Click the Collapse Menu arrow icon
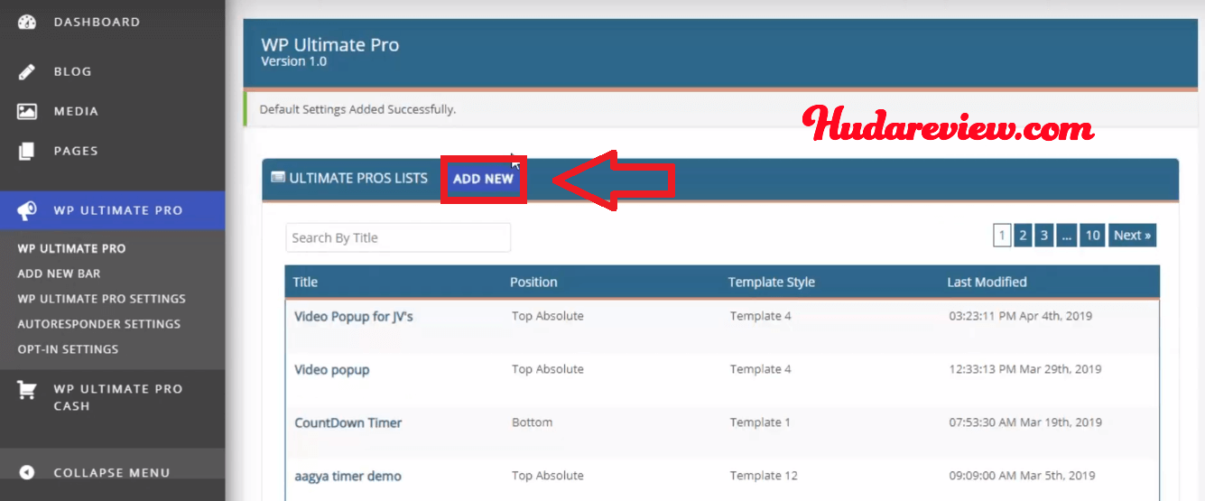Viewport: 1205px width, 501px height. click(x=27, y=472)
